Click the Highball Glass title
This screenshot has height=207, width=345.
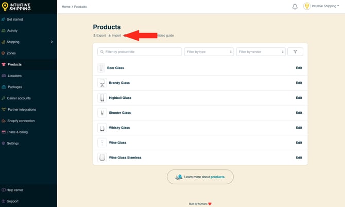click(x=120, y=98)
